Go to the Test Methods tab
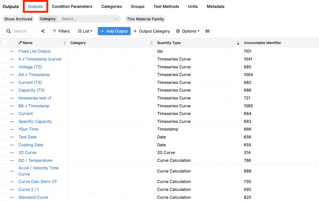319x201 pixels. click(x=166, y=7)
